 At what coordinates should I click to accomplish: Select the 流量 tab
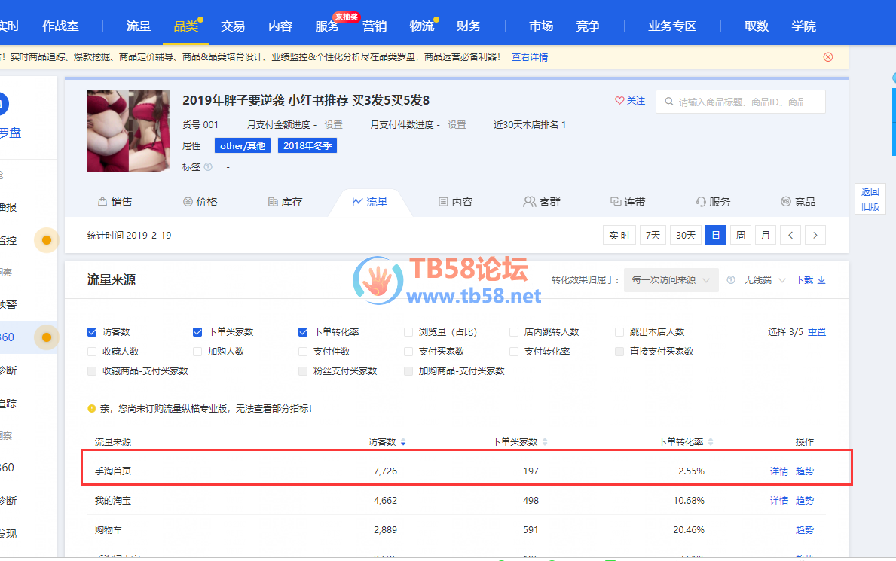370,202
